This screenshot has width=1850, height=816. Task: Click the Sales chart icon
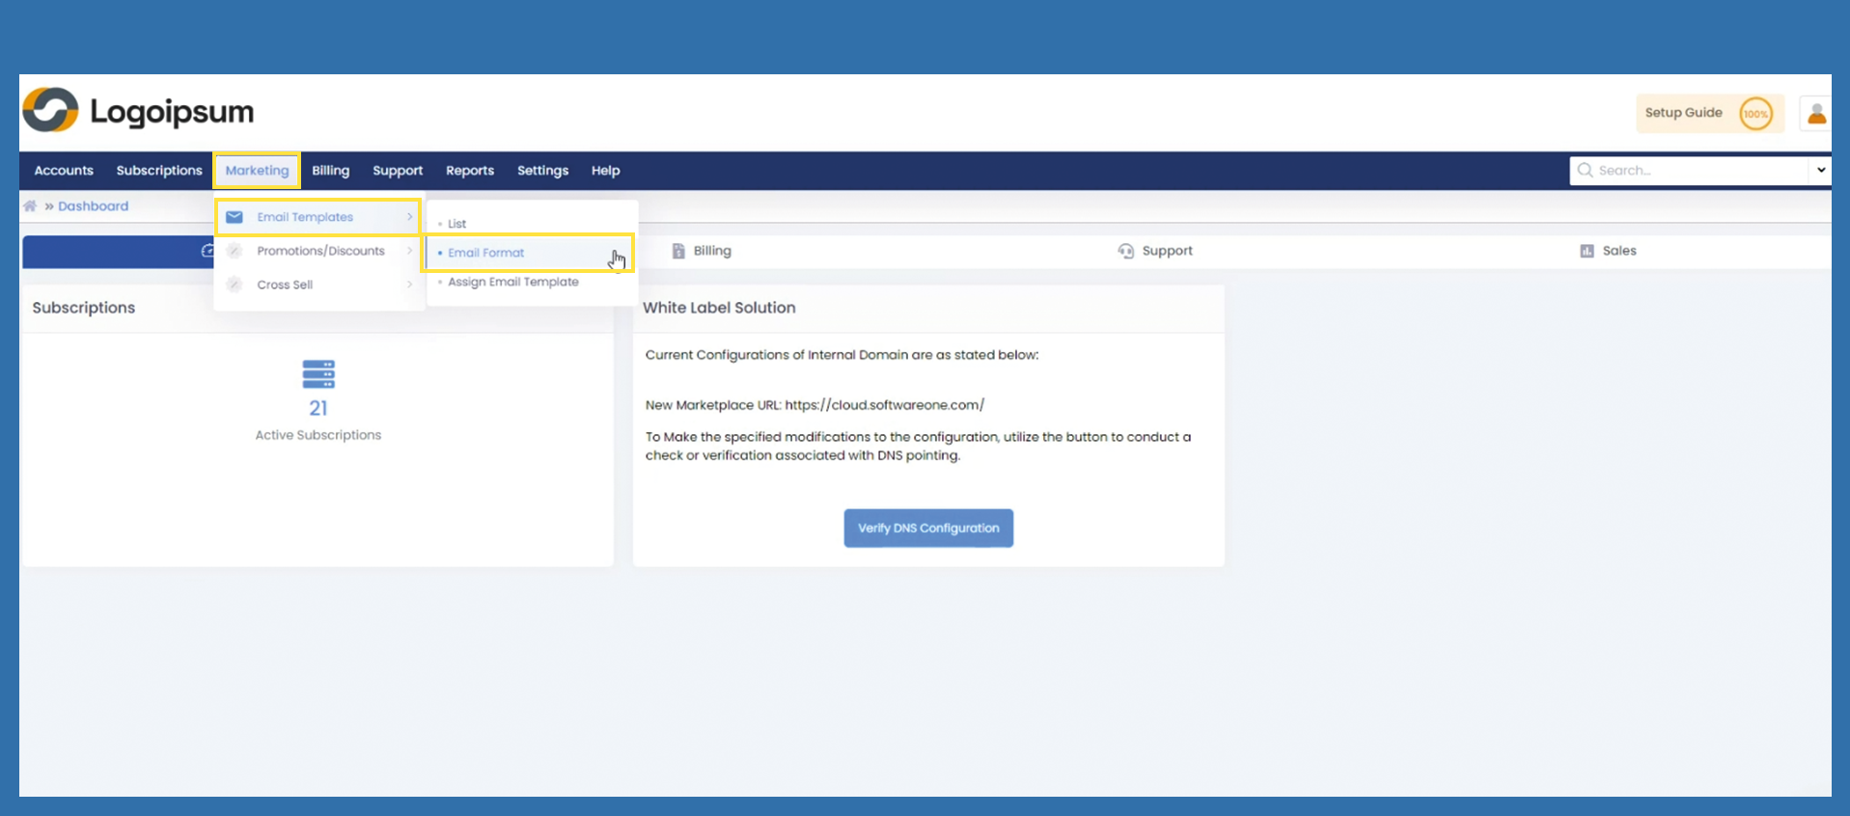tap(1587, 251)
